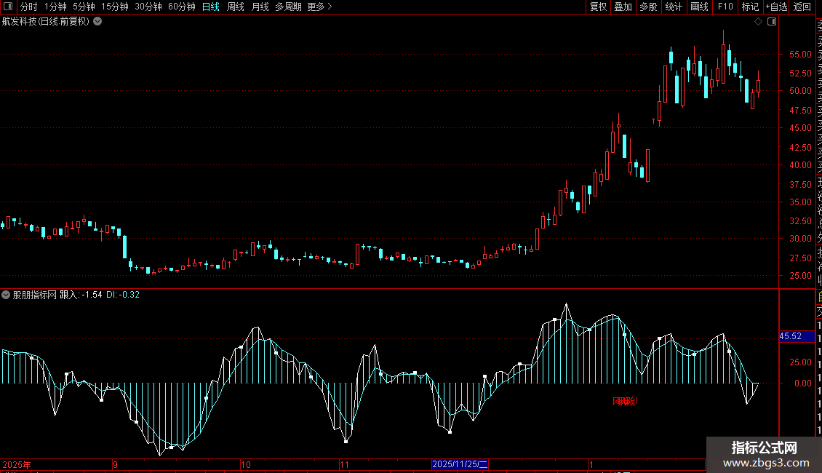Open the 股朋指标网 indicator dropdown arrow
Viewport: 822px width, 473px height.
(6, 295)
